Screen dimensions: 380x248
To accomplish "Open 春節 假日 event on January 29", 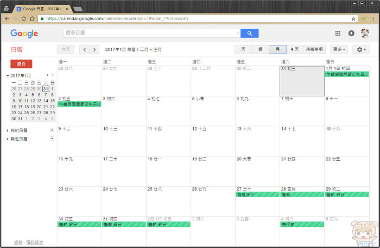I will (x=347, y=194).
